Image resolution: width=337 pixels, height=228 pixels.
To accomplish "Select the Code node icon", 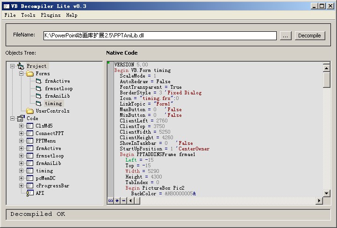I will click(21, 118).
